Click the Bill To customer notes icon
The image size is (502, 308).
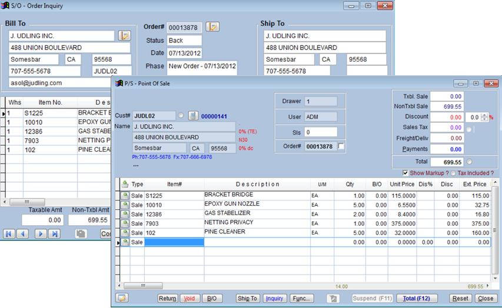click(124, 36)
